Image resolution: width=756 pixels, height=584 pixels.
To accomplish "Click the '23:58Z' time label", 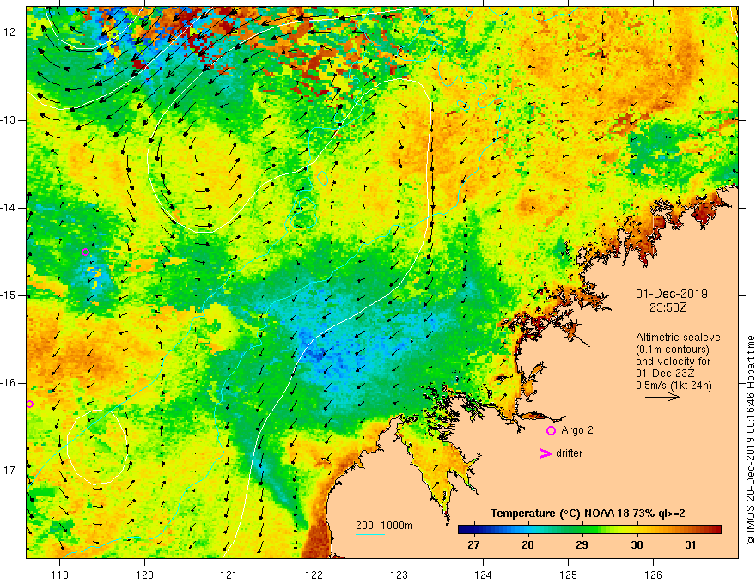I will pyautogui.click(x=668, y=307).
